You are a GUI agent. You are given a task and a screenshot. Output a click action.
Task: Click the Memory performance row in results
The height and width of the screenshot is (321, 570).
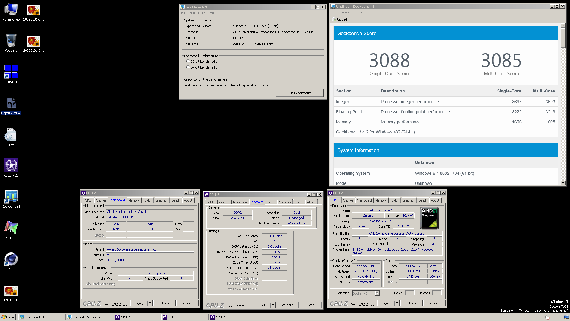pos(445,122)
